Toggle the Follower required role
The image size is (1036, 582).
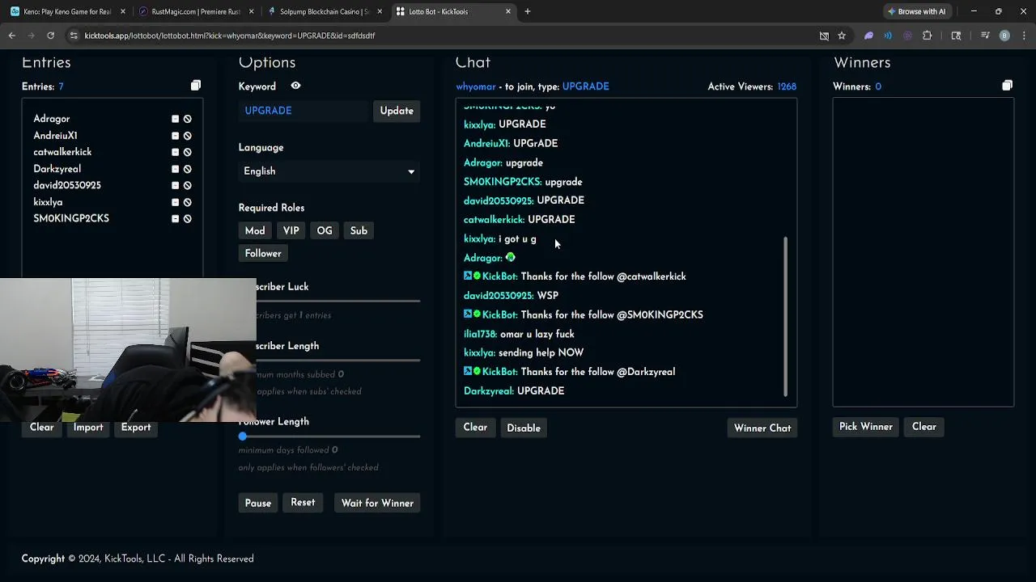click(263, 254)
